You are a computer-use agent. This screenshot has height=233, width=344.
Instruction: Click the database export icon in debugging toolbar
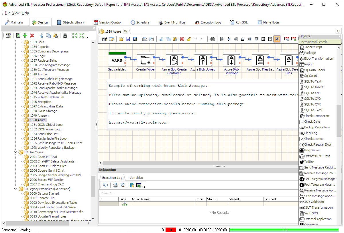tap(132, 185)
